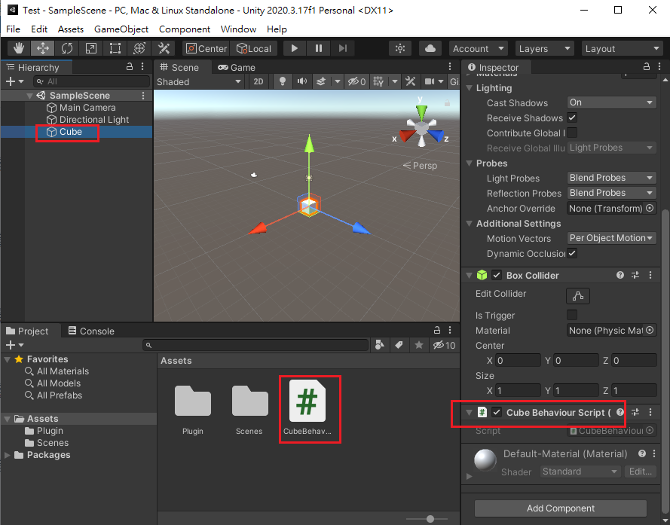Select the Rotate tool

click(66, 48)
